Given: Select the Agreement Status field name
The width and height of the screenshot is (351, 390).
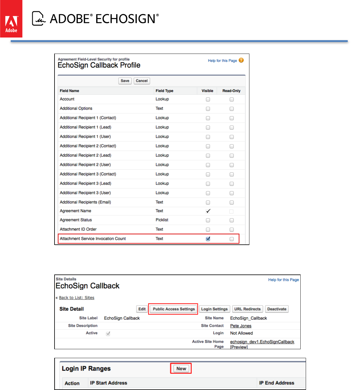Looking at the screenshot, I should (x=76, y=220).
